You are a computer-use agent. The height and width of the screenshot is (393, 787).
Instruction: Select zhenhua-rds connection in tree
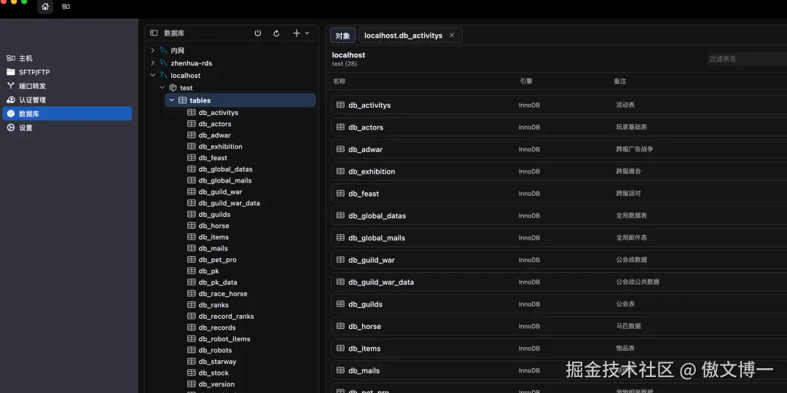(191, 63)
